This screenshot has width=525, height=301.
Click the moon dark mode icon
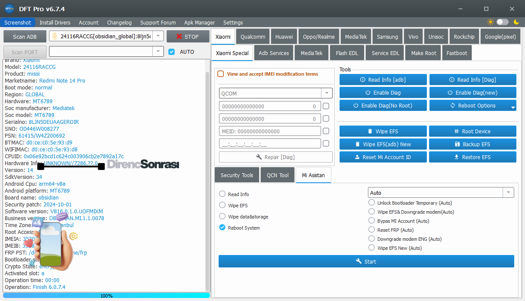pyautogui.click(x=516, y=22)
